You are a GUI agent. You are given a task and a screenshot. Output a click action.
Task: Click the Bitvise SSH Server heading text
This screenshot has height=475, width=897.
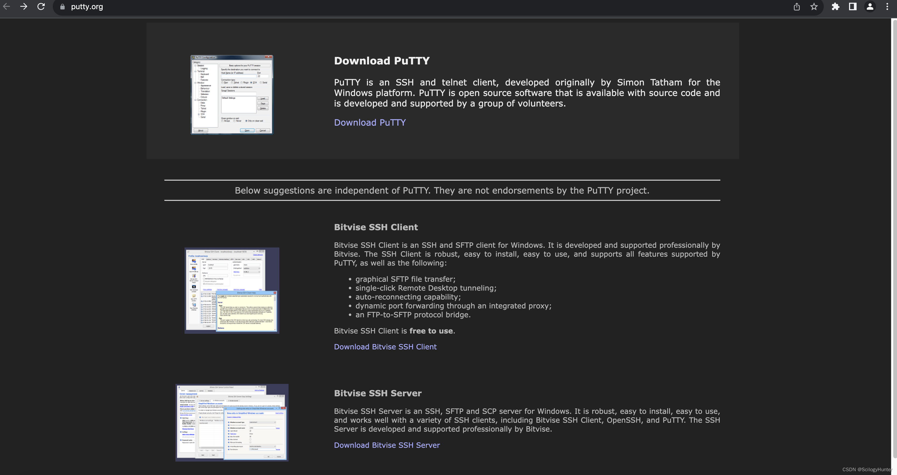click(378, 393)
